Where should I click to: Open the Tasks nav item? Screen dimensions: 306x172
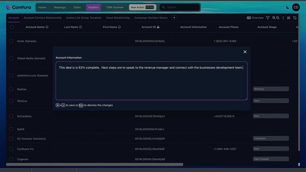[77, 7]
